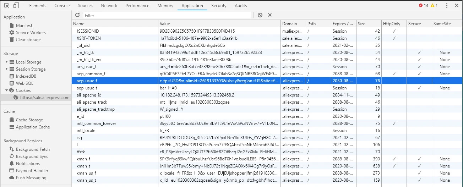Select the tfstk cookie row
This screenshot has width=463, height=187.
[267, 152]
